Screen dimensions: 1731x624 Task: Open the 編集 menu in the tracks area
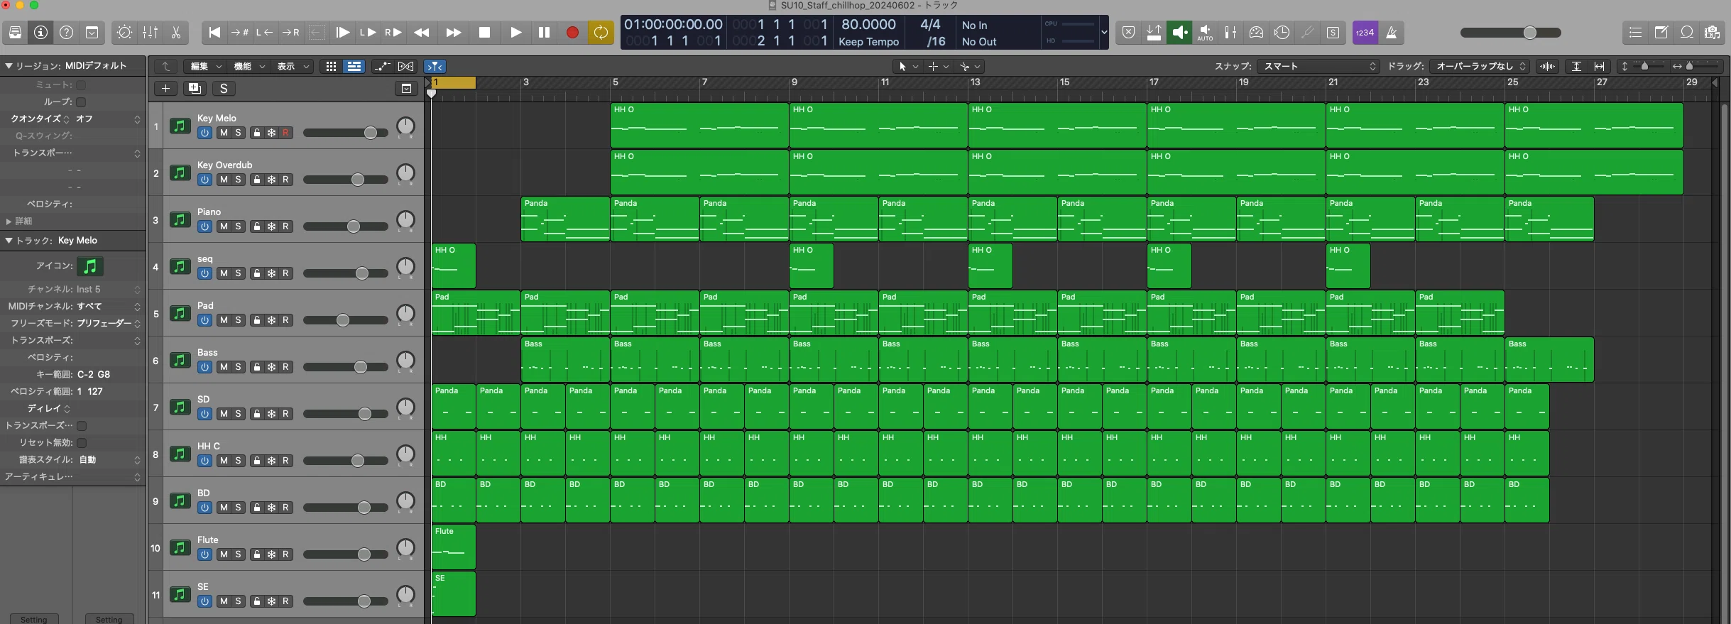tap(204, 66)
